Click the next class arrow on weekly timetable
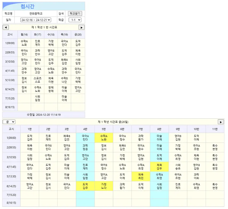The height and width of the screenshot is (209, 228). 82,27
